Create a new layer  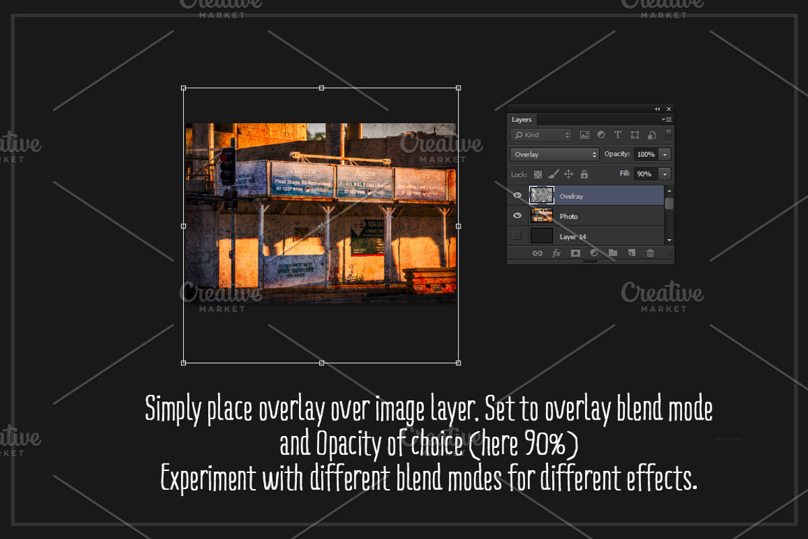(x=632, y=253)
